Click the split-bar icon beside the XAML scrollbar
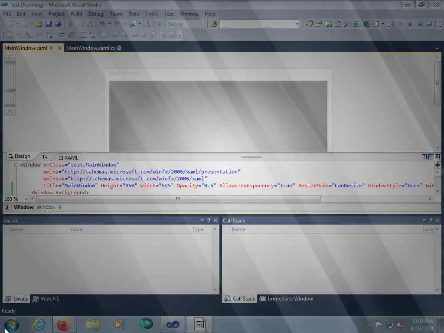Screen dimensions: 444x333 click(x=437, y=165)
